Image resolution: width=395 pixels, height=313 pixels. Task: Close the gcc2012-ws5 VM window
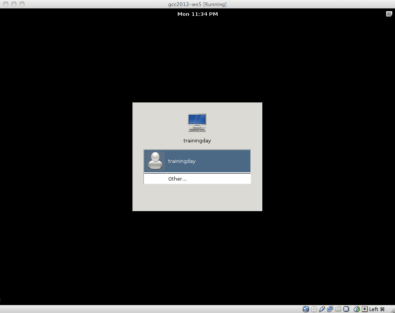point(5,4)
